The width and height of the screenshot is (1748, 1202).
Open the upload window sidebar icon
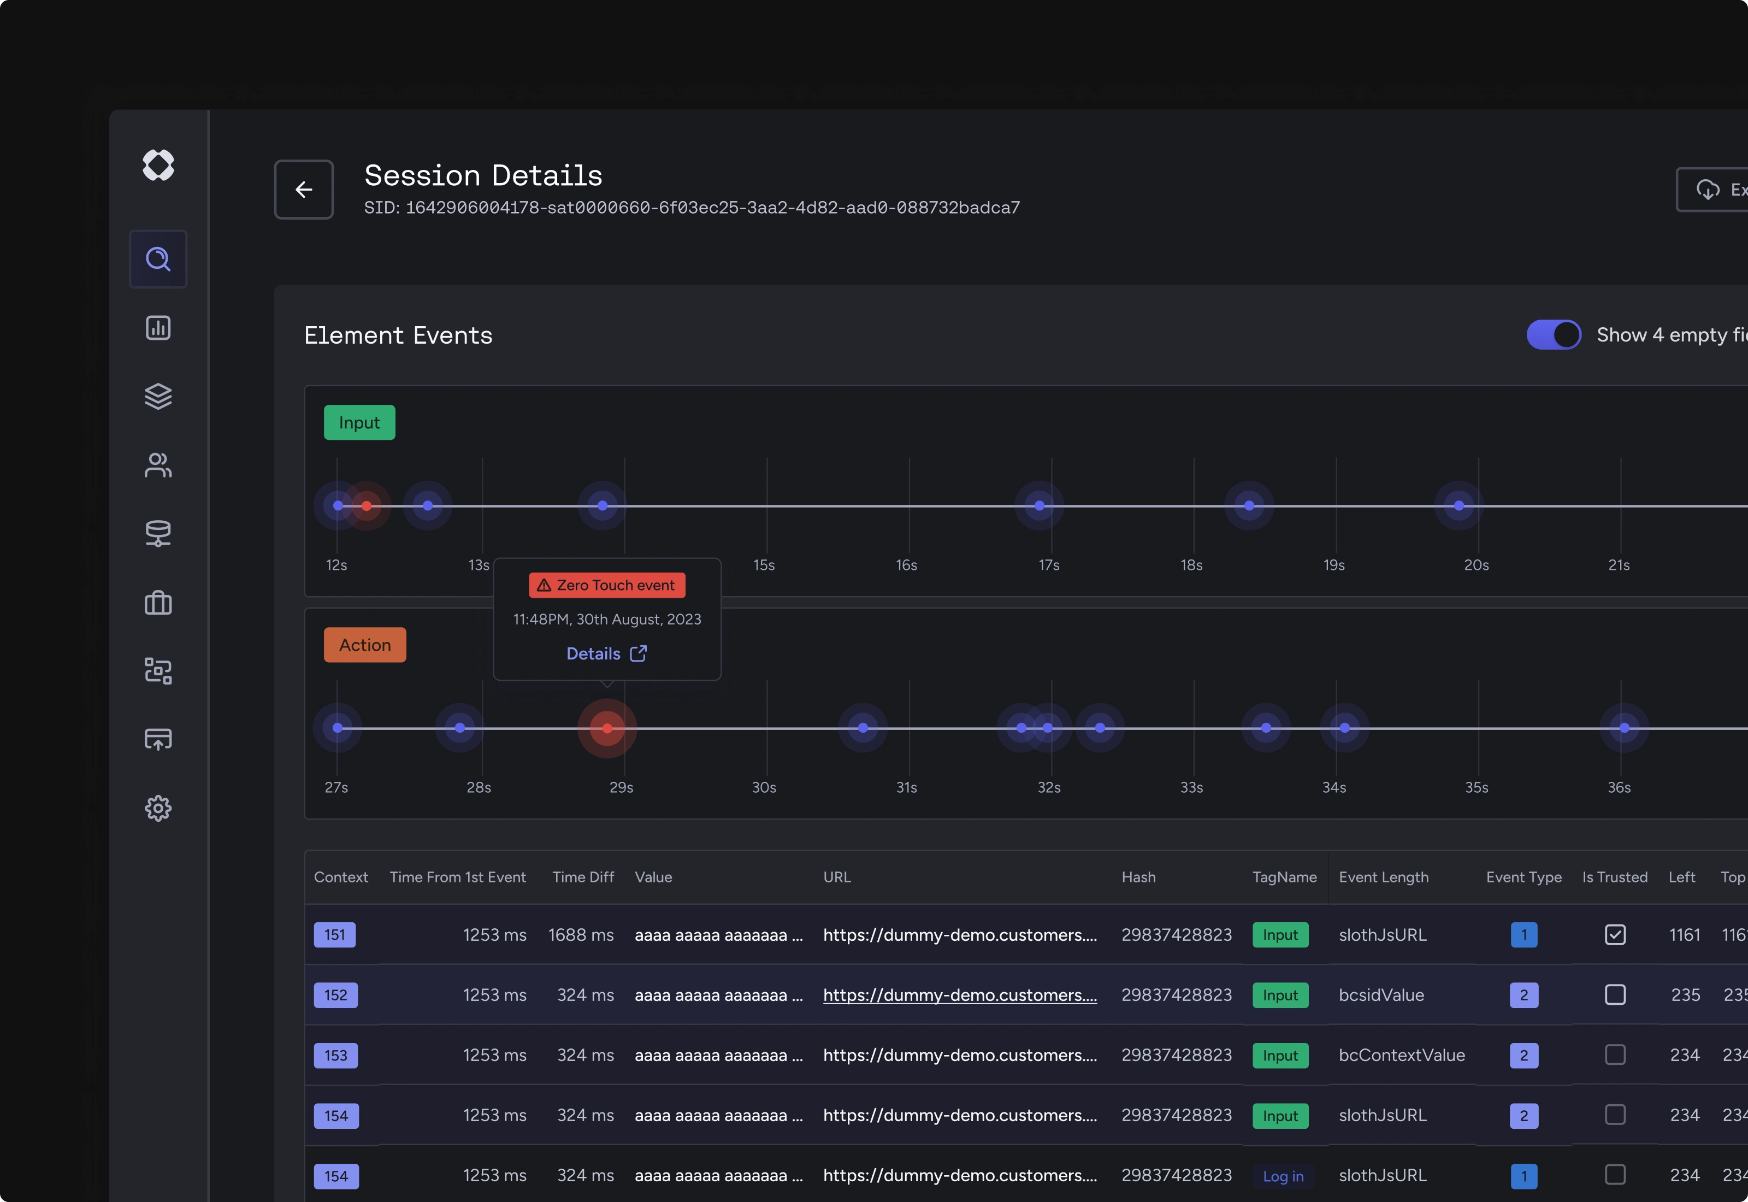click(158, 740)
